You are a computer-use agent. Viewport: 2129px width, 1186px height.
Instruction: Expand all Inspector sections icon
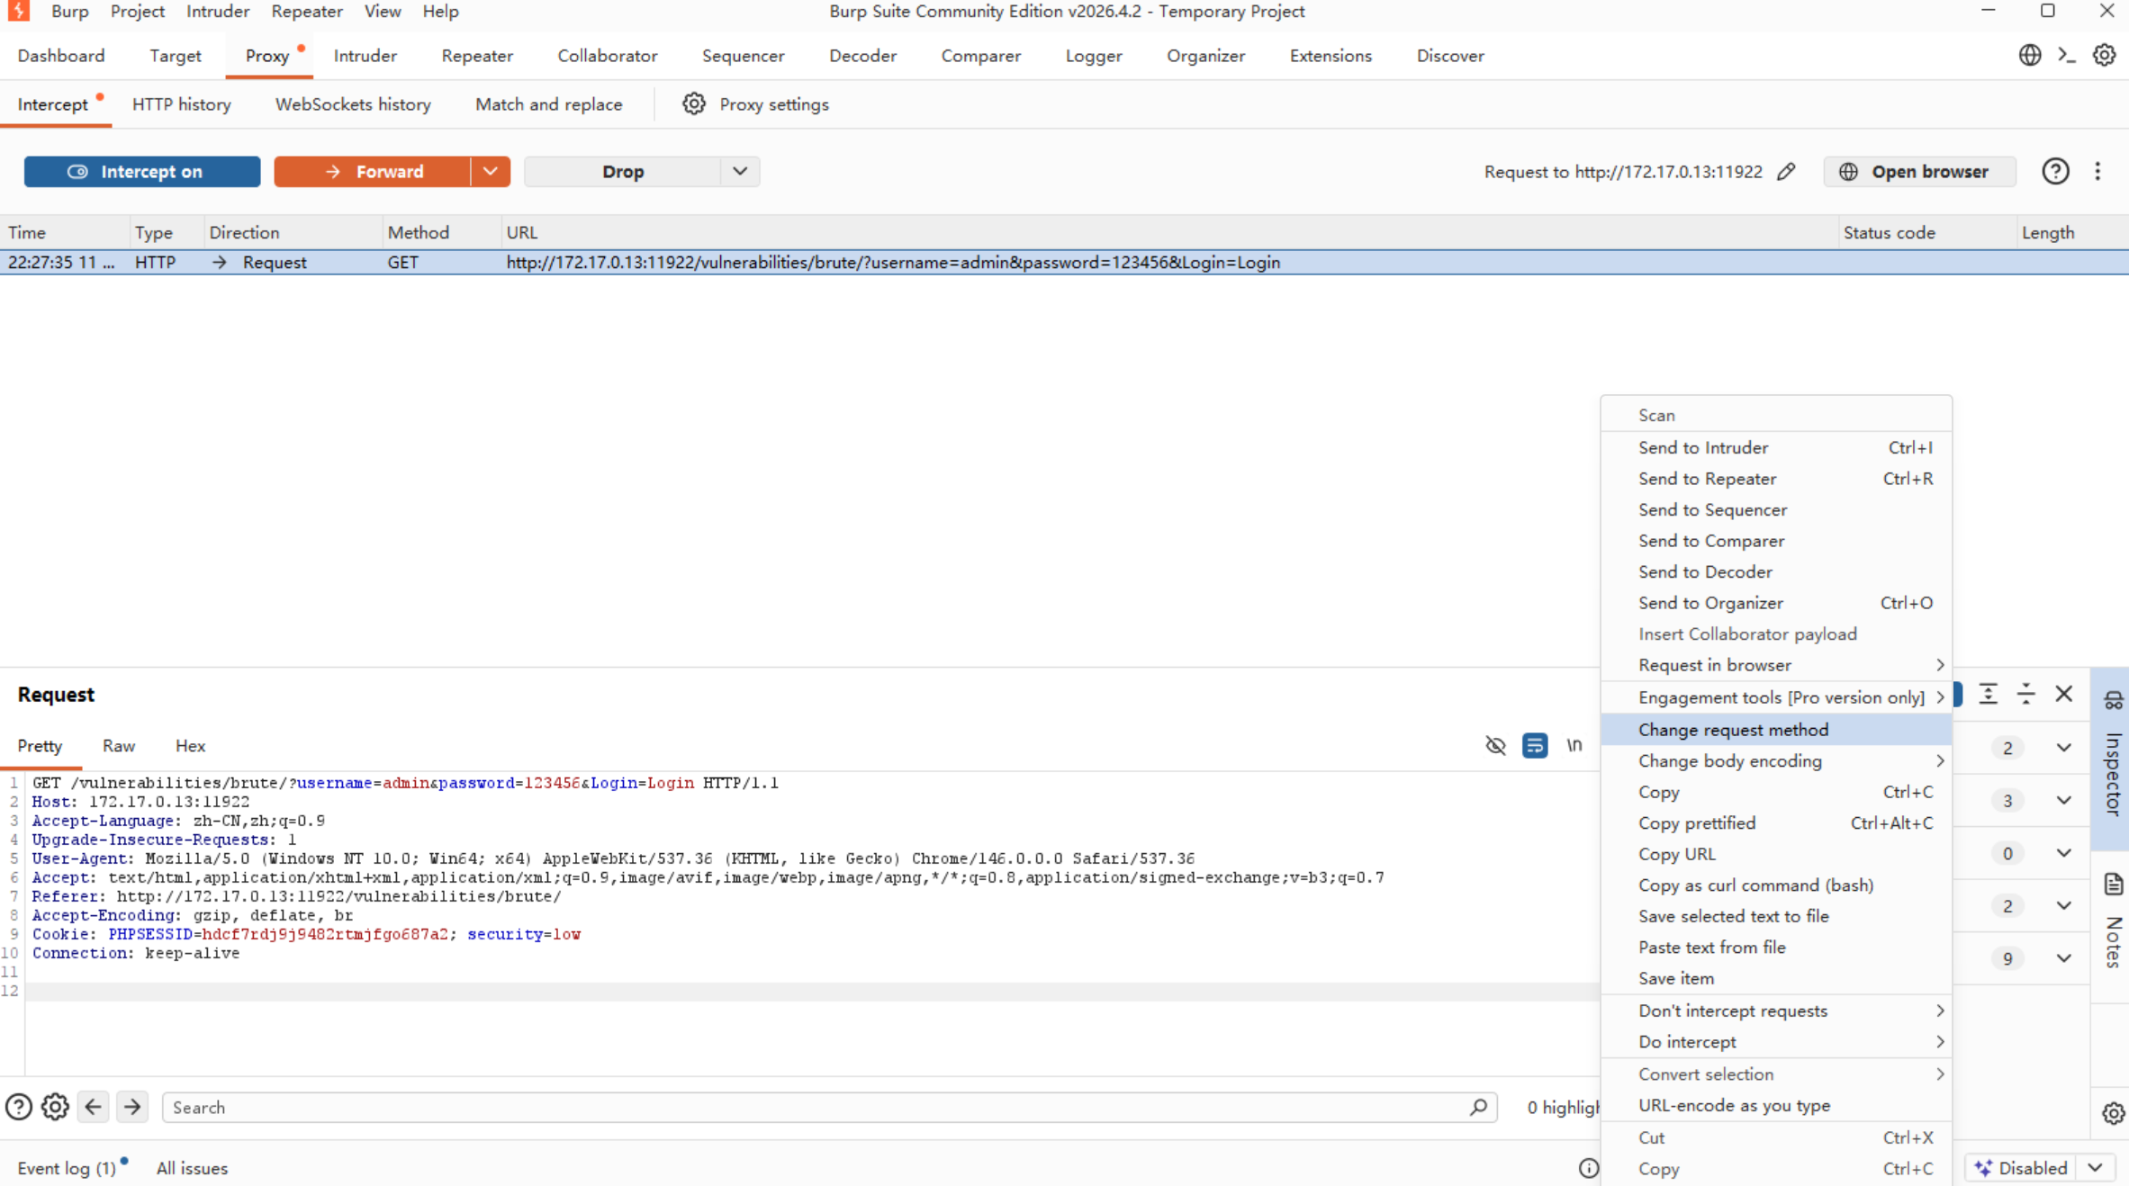click(x=1988, y=694)
